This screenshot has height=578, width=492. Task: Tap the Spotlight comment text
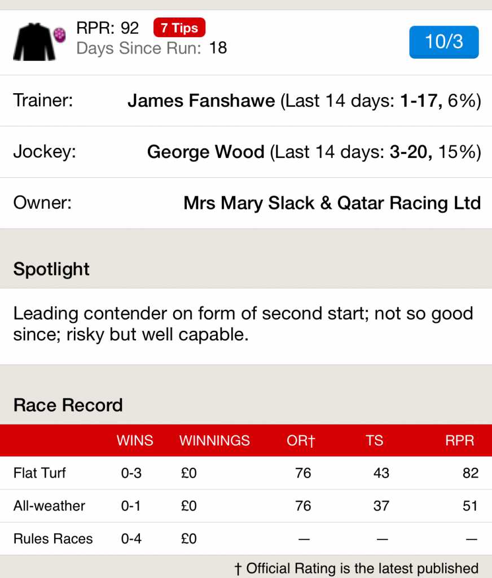[x=243, y=323]
